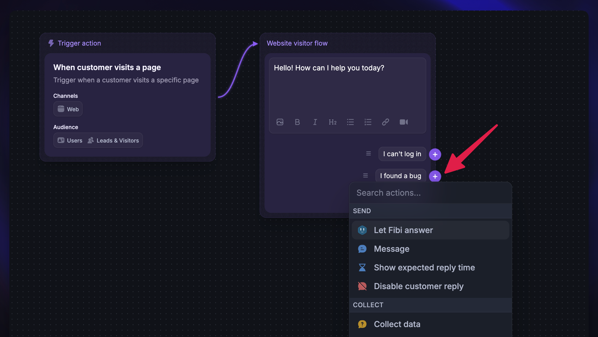Select Collect data action
Image resolution: width=598 pixels, height=337 pixels.
point(397,324)
